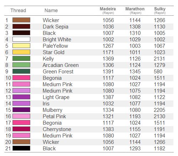This screenshot has height=156, width=178.
Task: Select the Arcadian Green name text
Action: tap(61, 65)
